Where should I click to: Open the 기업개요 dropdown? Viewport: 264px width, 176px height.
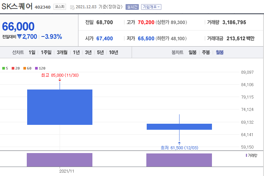pyautogui.click(x=151, y=7)
